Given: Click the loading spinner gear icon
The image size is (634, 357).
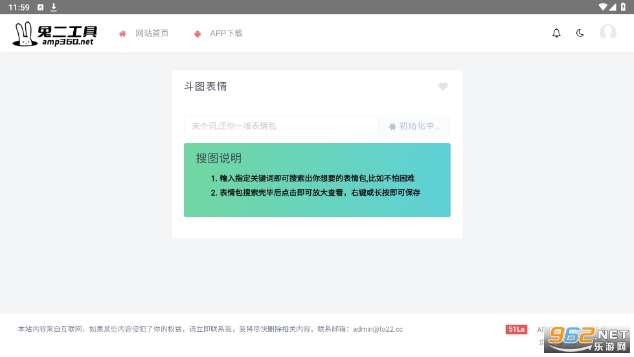Looking at the screenshot, I should 392,127.
